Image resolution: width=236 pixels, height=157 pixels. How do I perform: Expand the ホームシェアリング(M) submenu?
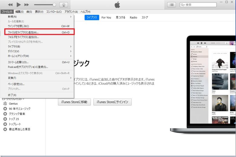pos(37,56)
